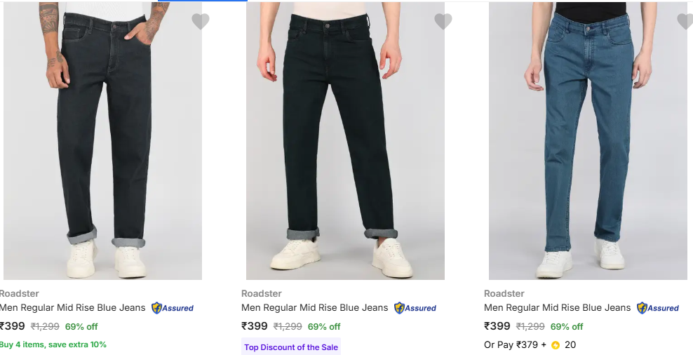Open first Men Regular Mid Rise Blue Jeans title
This screenshot has width=693, height=355.
[73, 308]
